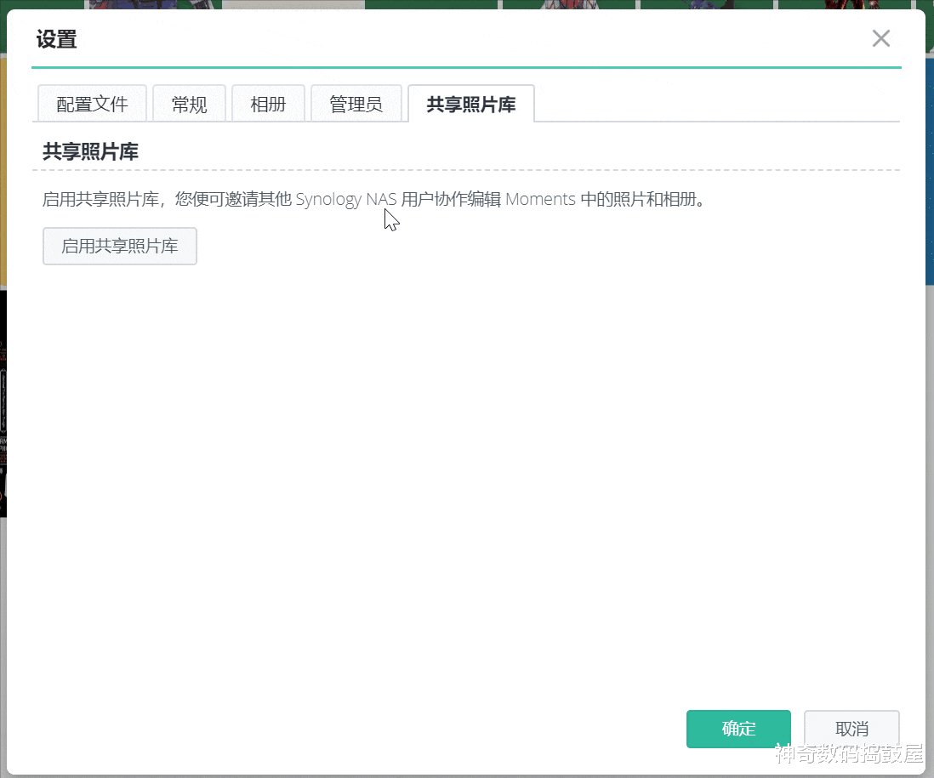The height and width of the screenshot is (778, 934).
Task: Dismiss the dialog with 取消
Action: (x=851, y=729)
